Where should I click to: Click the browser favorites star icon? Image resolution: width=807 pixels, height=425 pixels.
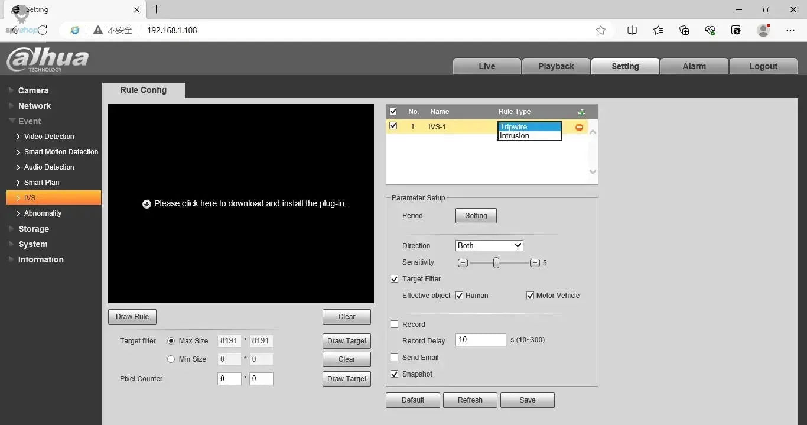601,30
